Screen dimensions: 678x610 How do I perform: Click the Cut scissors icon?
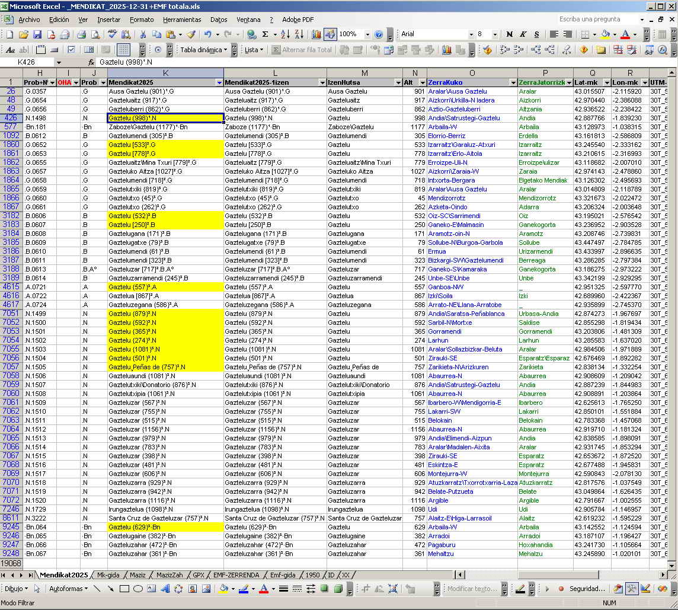click(143, 34)
